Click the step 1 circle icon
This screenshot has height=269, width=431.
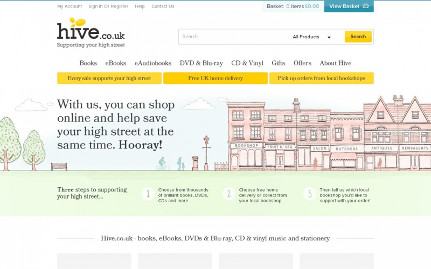(x=148, y=194)
